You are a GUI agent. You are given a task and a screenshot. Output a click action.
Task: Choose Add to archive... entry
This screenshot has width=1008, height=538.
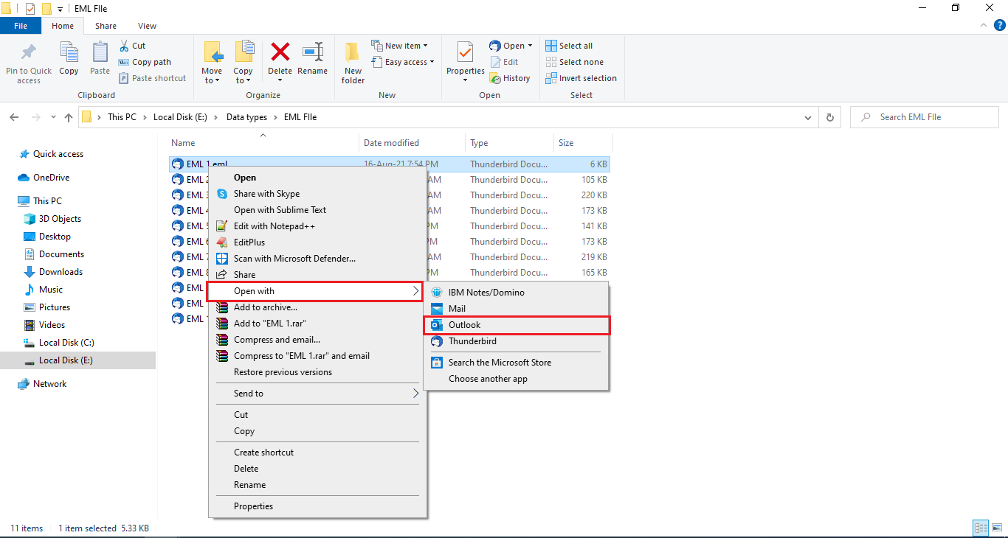318,307
